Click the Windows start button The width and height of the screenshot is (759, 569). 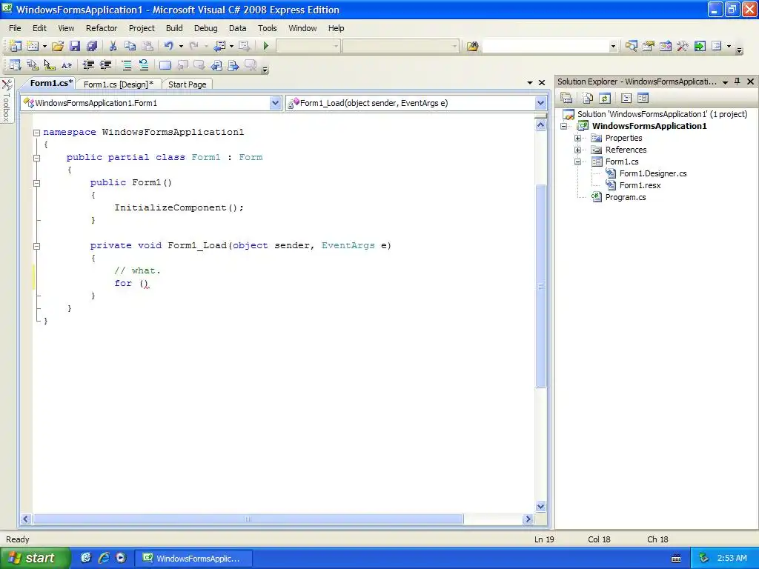pyautogui.click(x=35, y=558)
